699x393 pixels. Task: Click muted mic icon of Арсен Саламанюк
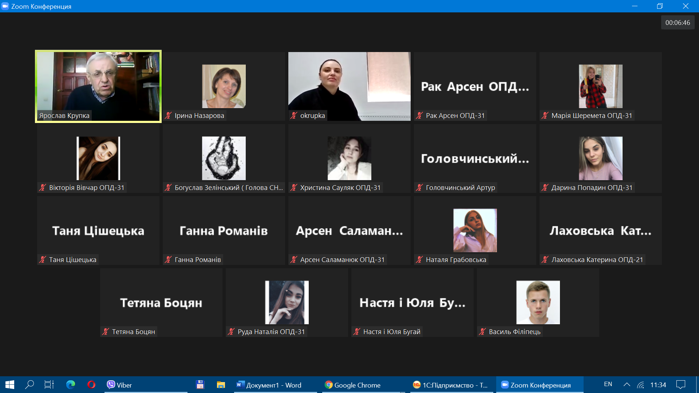294,260
